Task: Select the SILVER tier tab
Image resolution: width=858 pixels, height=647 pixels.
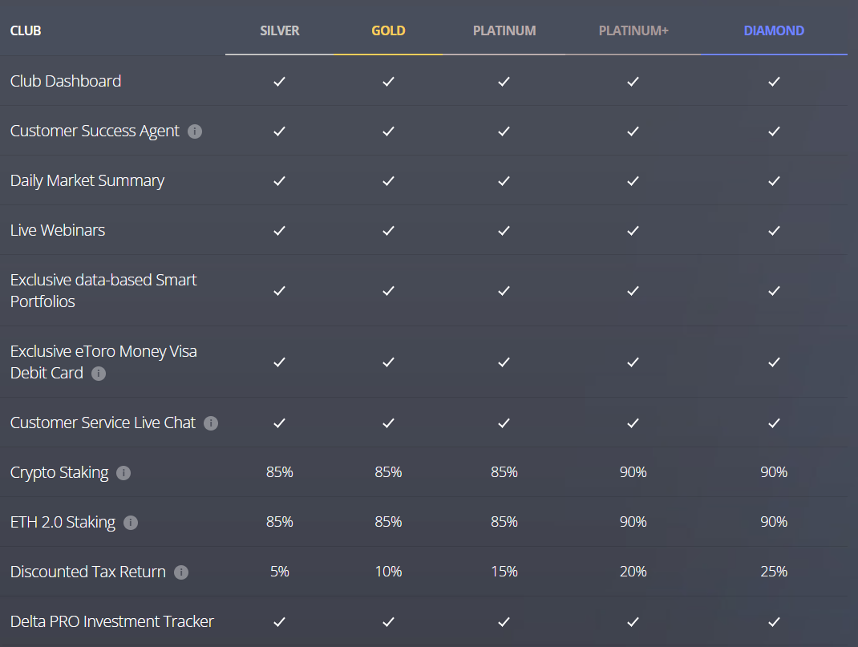Action: pos(280,30)
